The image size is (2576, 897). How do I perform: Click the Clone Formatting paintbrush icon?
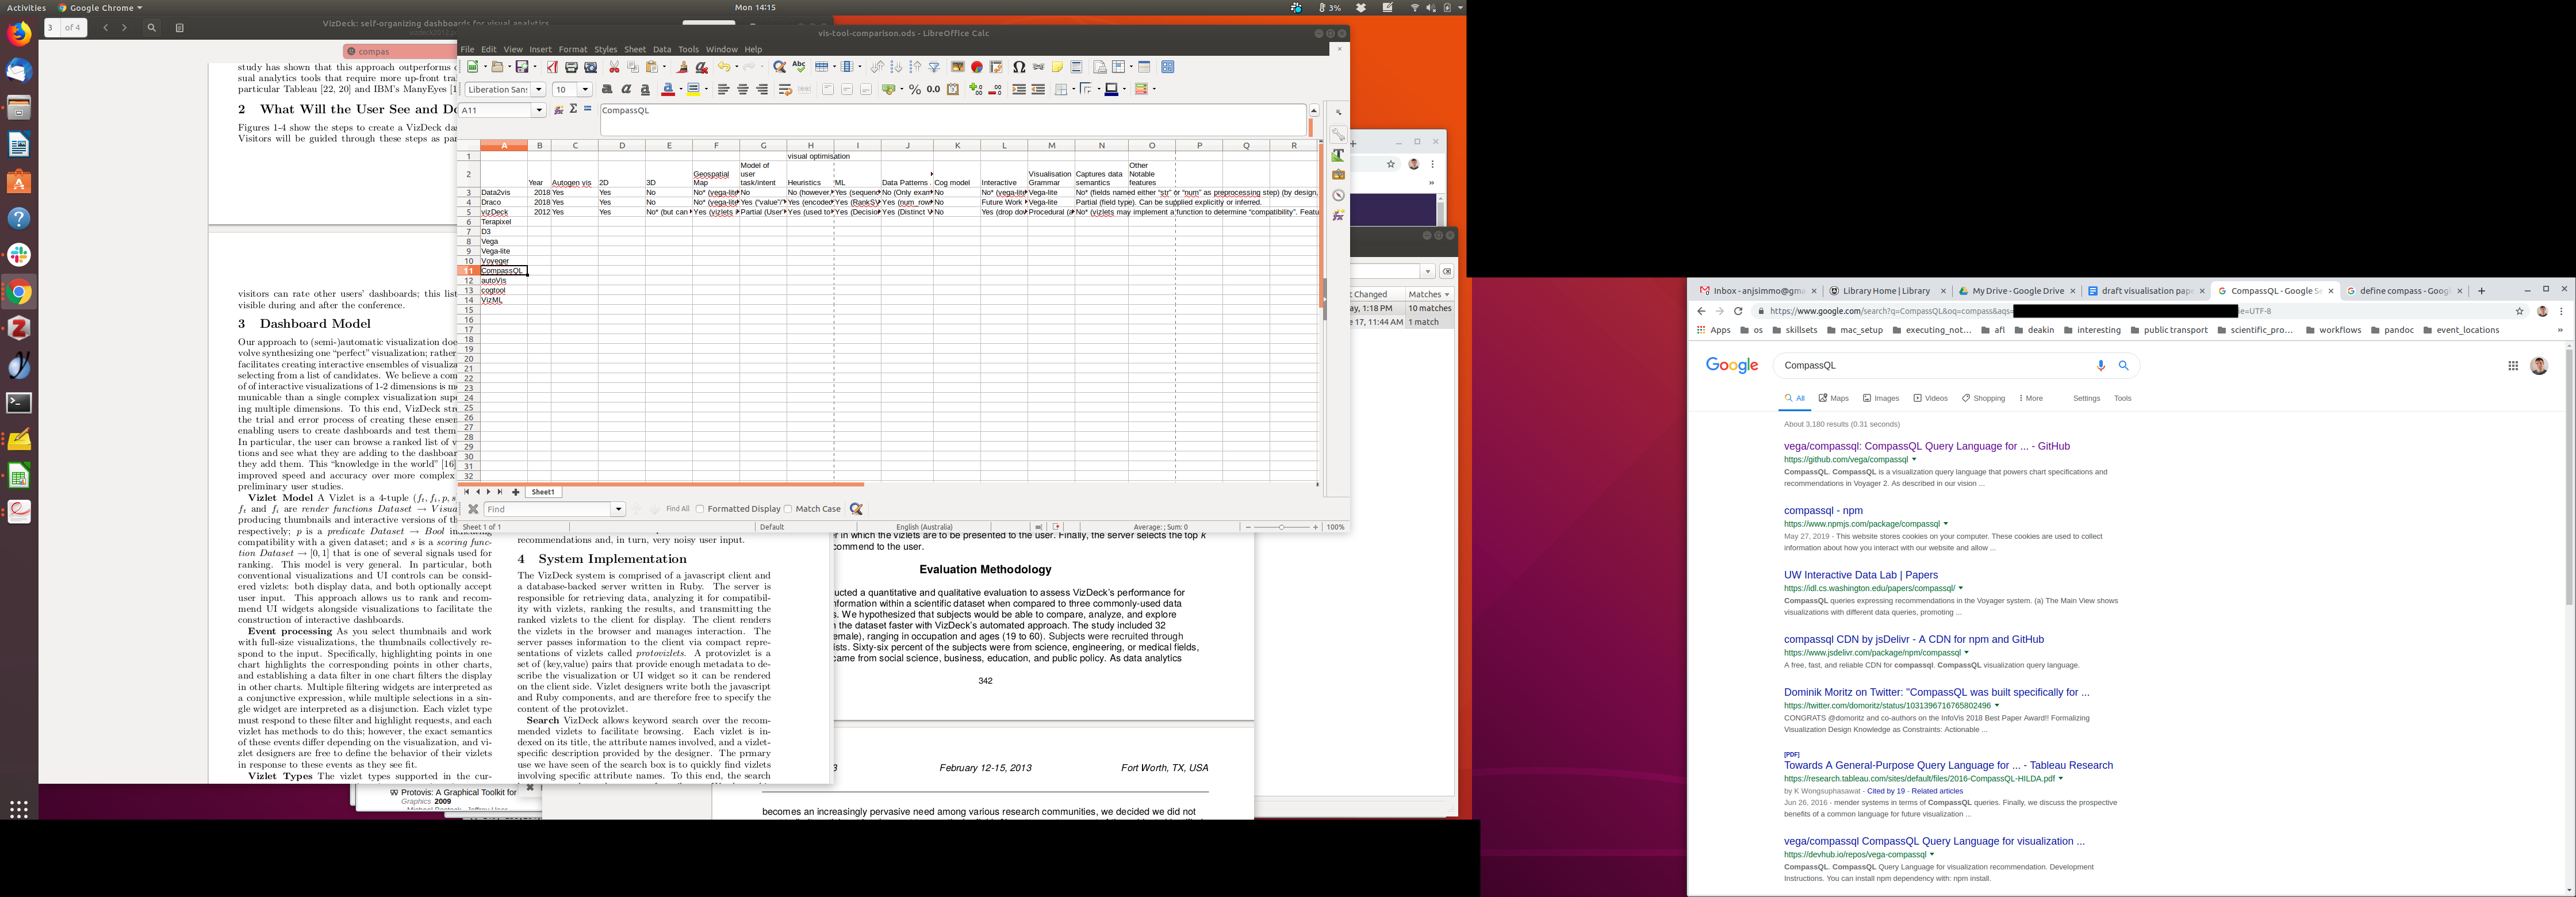(x=682, y=67)
